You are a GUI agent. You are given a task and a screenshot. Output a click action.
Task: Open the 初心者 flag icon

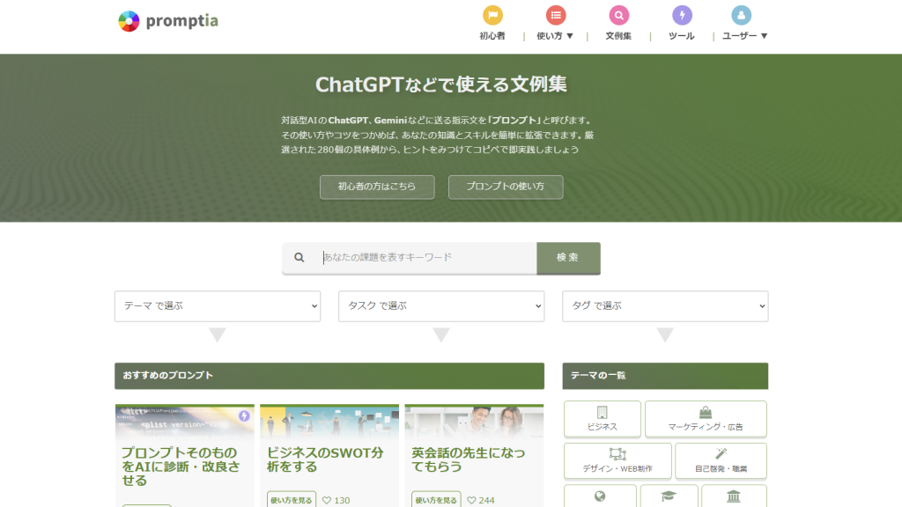[492, 15]
